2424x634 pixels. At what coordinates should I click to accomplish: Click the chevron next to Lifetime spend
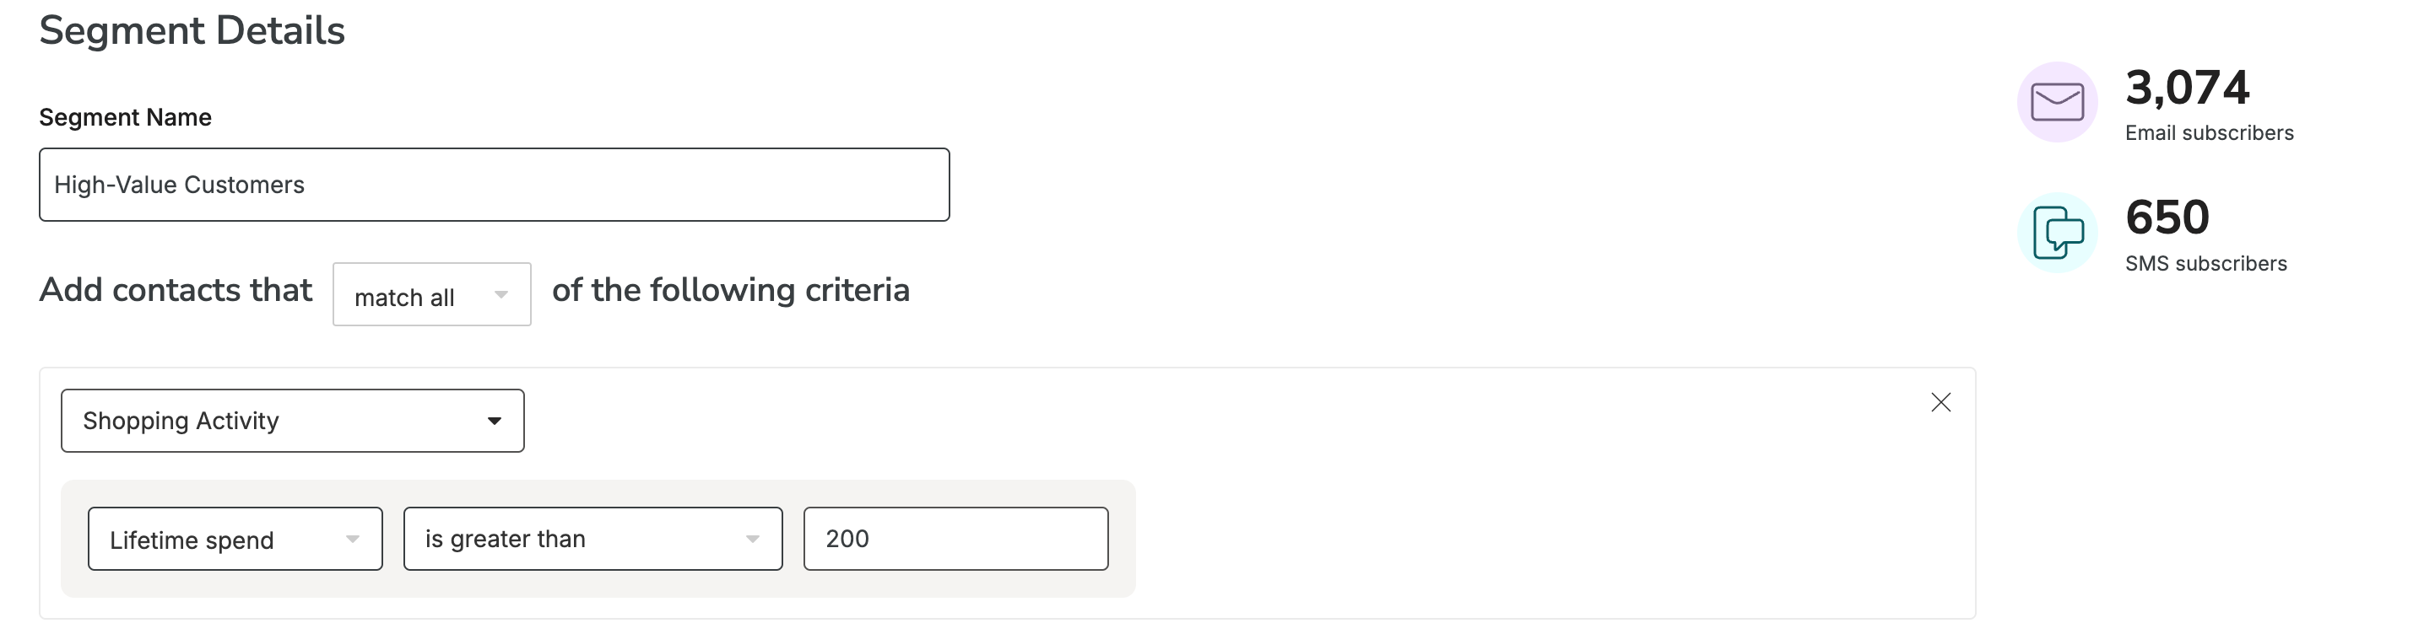point(353,540)
